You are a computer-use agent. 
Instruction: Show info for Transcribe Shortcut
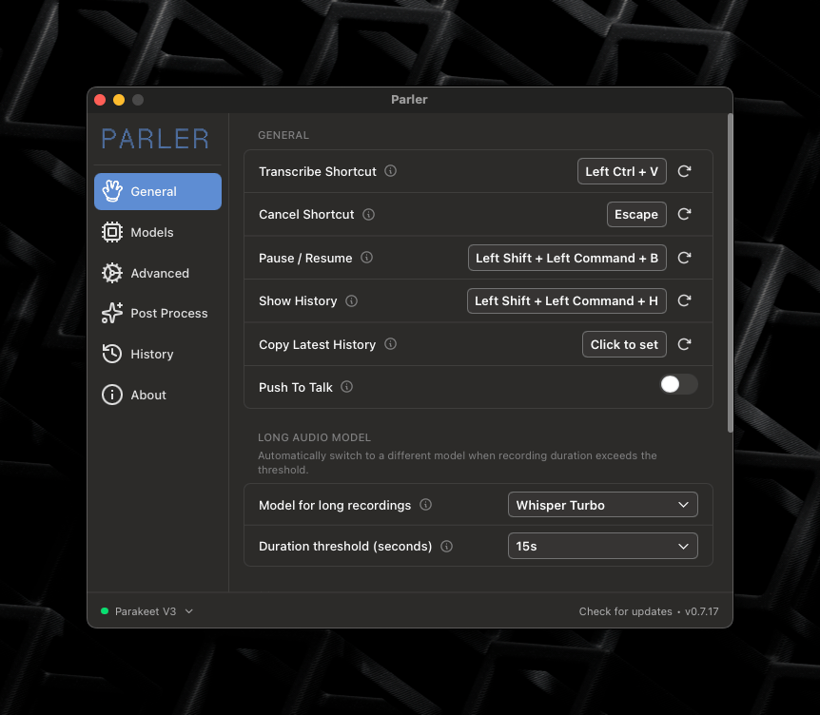pos(390,171)
